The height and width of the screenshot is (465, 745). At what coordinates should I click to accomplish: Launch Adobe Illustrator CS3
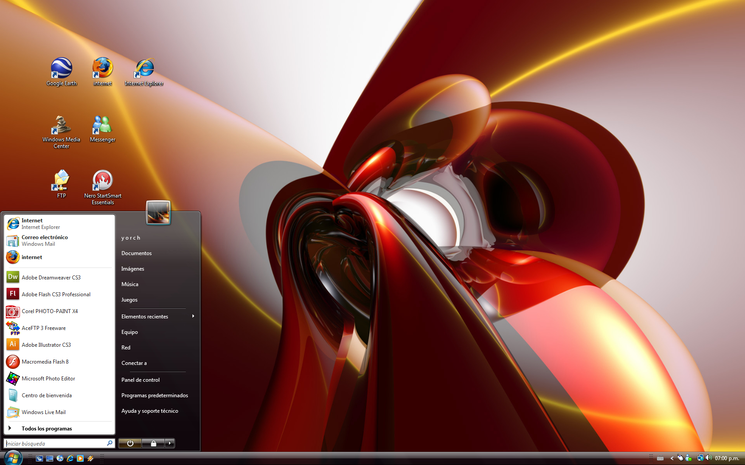(59, 345)
